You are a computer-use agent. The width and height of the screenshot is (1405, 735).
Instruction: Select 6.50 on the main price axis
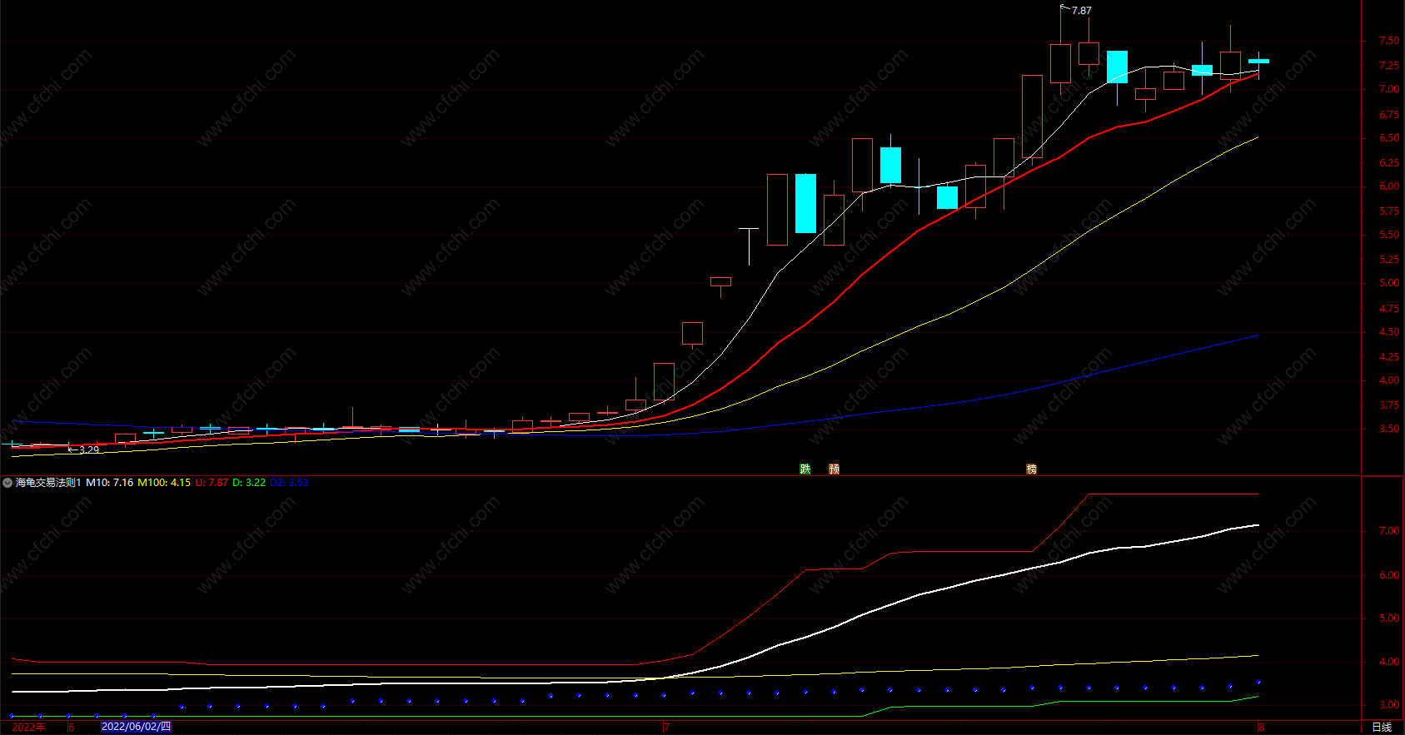1388,138
